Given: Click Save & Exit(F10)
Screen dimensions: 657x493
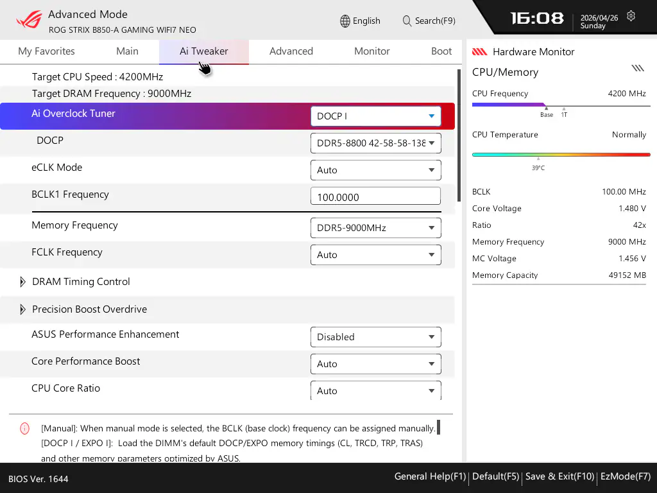Looking at the screenshot, I should pyautogui.click(x=559, y=477).
